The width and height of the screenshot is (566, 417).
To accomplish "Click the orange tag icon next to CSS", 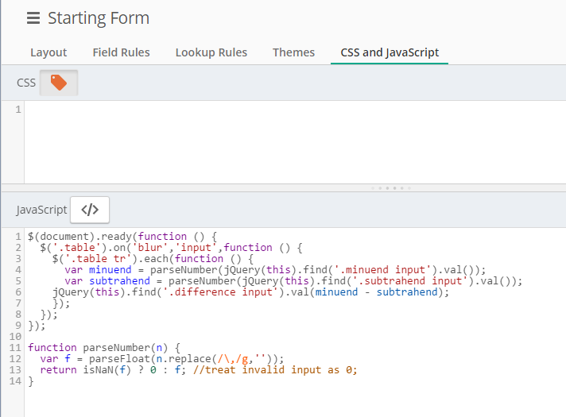I will (59, 82).
